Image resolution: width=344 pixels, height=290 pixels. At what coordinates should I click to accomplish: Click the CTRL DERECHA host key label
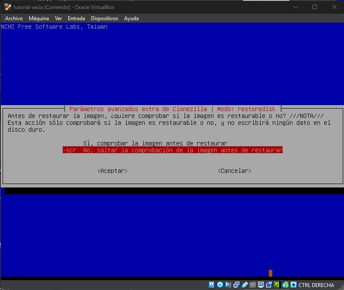[316, 285]
